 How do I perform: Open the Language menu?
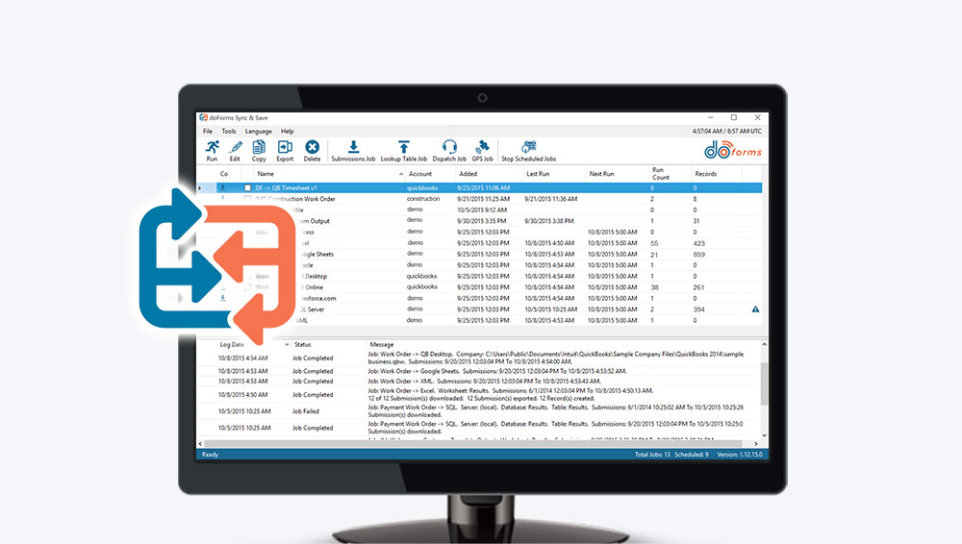[x=258, y=132]
